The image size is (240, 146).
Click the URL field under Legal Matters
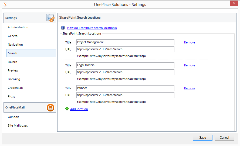(125, 72)
